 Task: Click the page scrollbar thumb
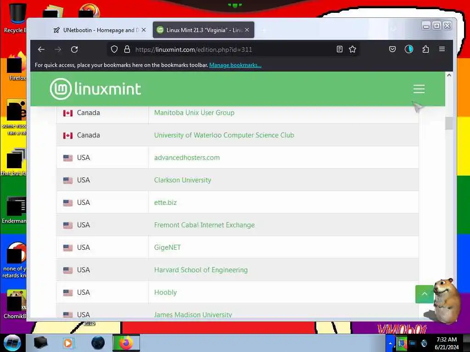pyautogui.click(x=449, y=123)
